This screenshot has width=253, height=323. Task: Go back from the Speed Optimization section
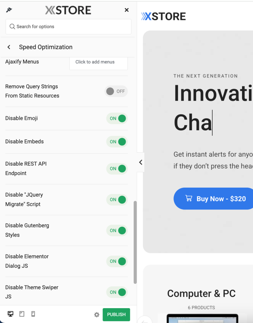click(x=9, y=47)
